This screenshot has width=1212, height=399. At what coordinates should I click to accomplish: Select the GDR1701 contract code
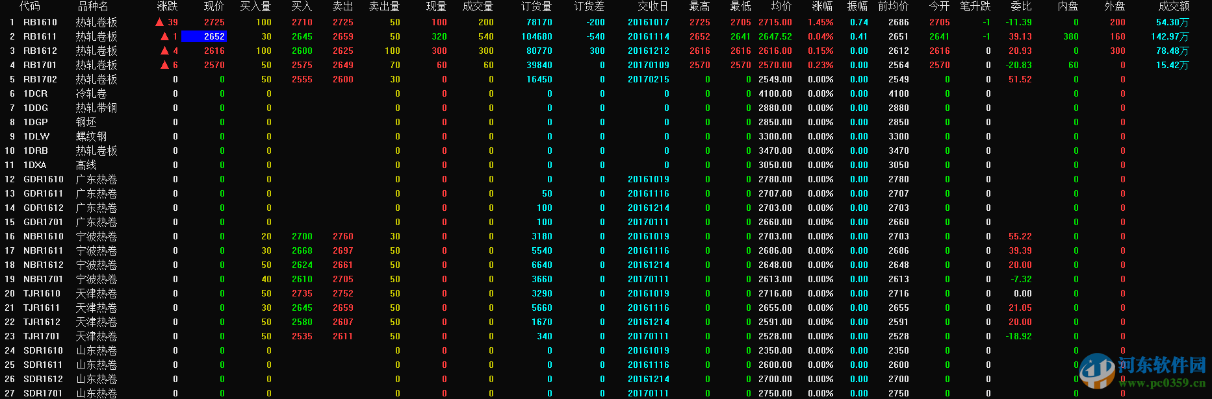pyautogui.click(x=44, y=222)
